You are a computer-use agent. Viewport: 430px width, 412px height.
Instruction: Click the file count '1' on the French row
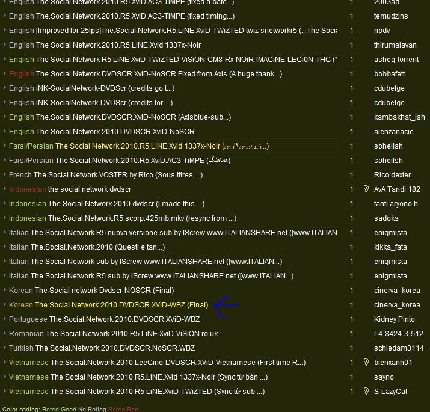(x=352, y=175)
